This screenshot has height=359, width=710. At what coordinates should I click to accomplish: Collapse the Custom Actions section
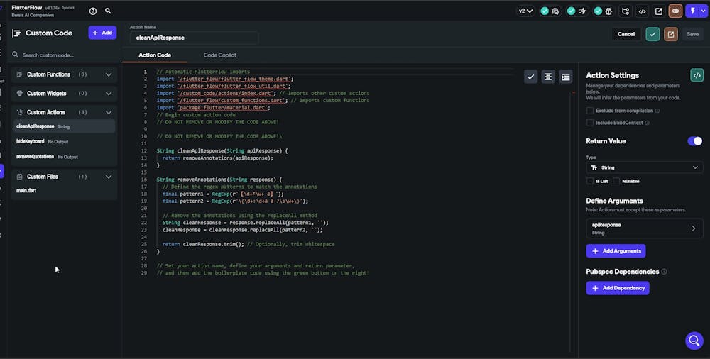[x=109, y=112]
